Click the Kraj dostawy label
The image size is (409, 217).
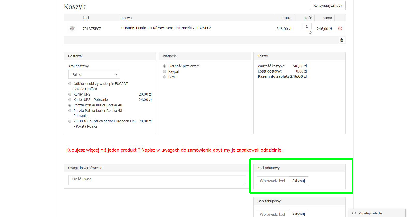[78, 66]
